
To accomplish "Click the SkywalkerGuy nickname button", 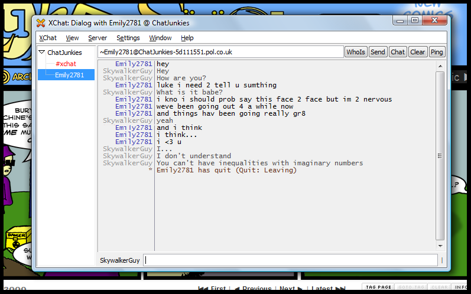I will click(x=120, y=260).
